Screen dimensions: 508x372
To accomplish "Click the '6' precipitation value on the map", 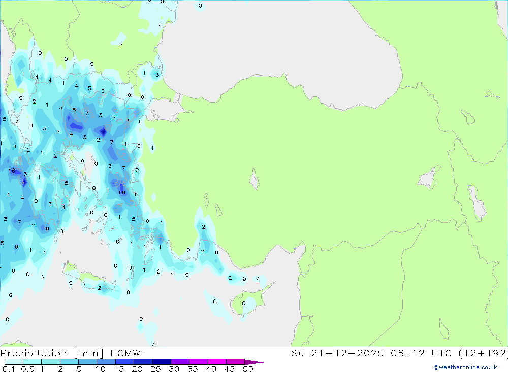I will 17,247.
